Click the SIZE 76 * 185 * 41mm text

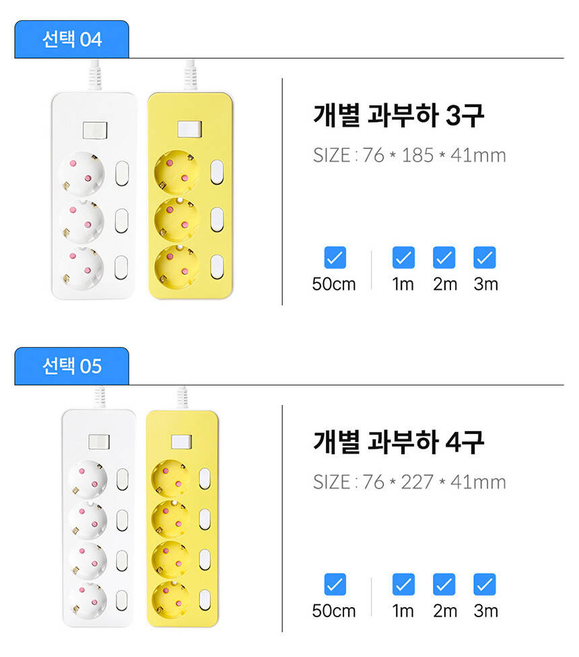click(x=409, y=155)
